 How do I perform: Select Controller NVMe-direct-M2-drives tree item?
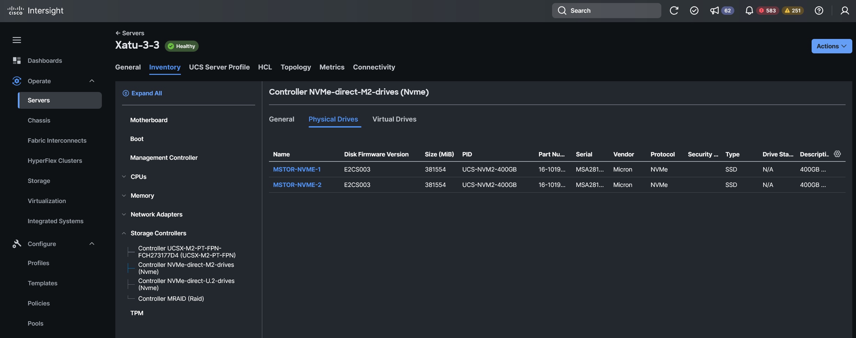coord(186,268)
